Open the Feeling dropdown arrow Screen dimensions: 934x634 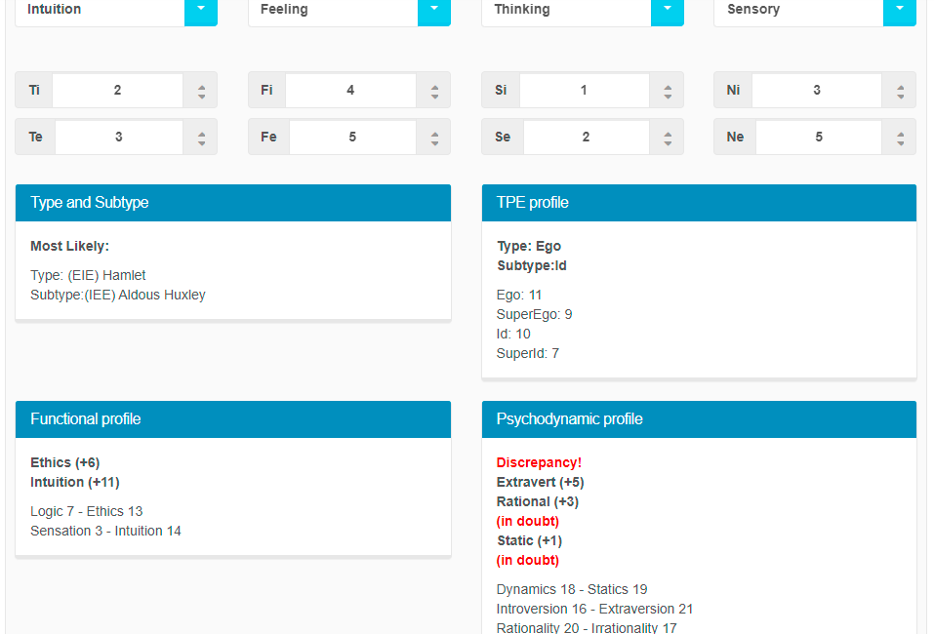coord(434,11)
